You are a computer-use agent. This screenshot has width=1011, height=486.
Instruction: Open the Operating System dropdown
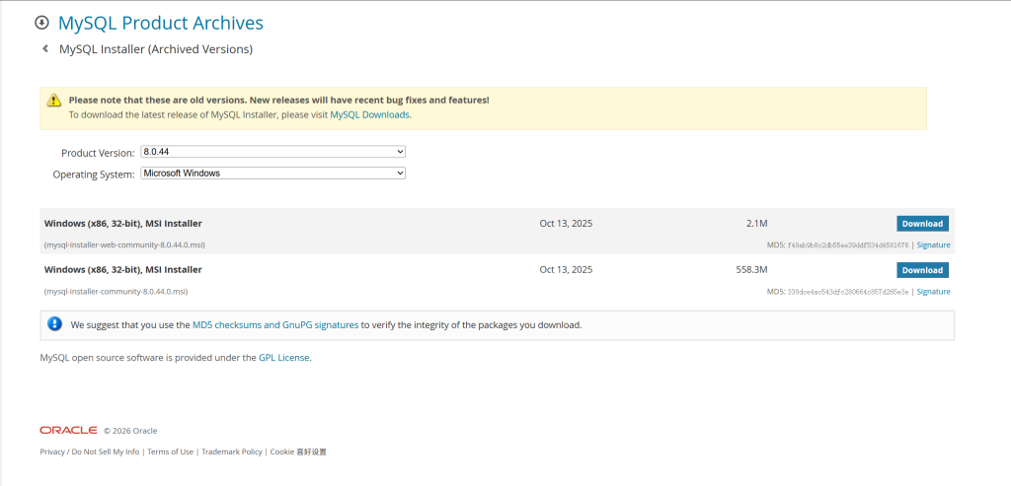272,174
